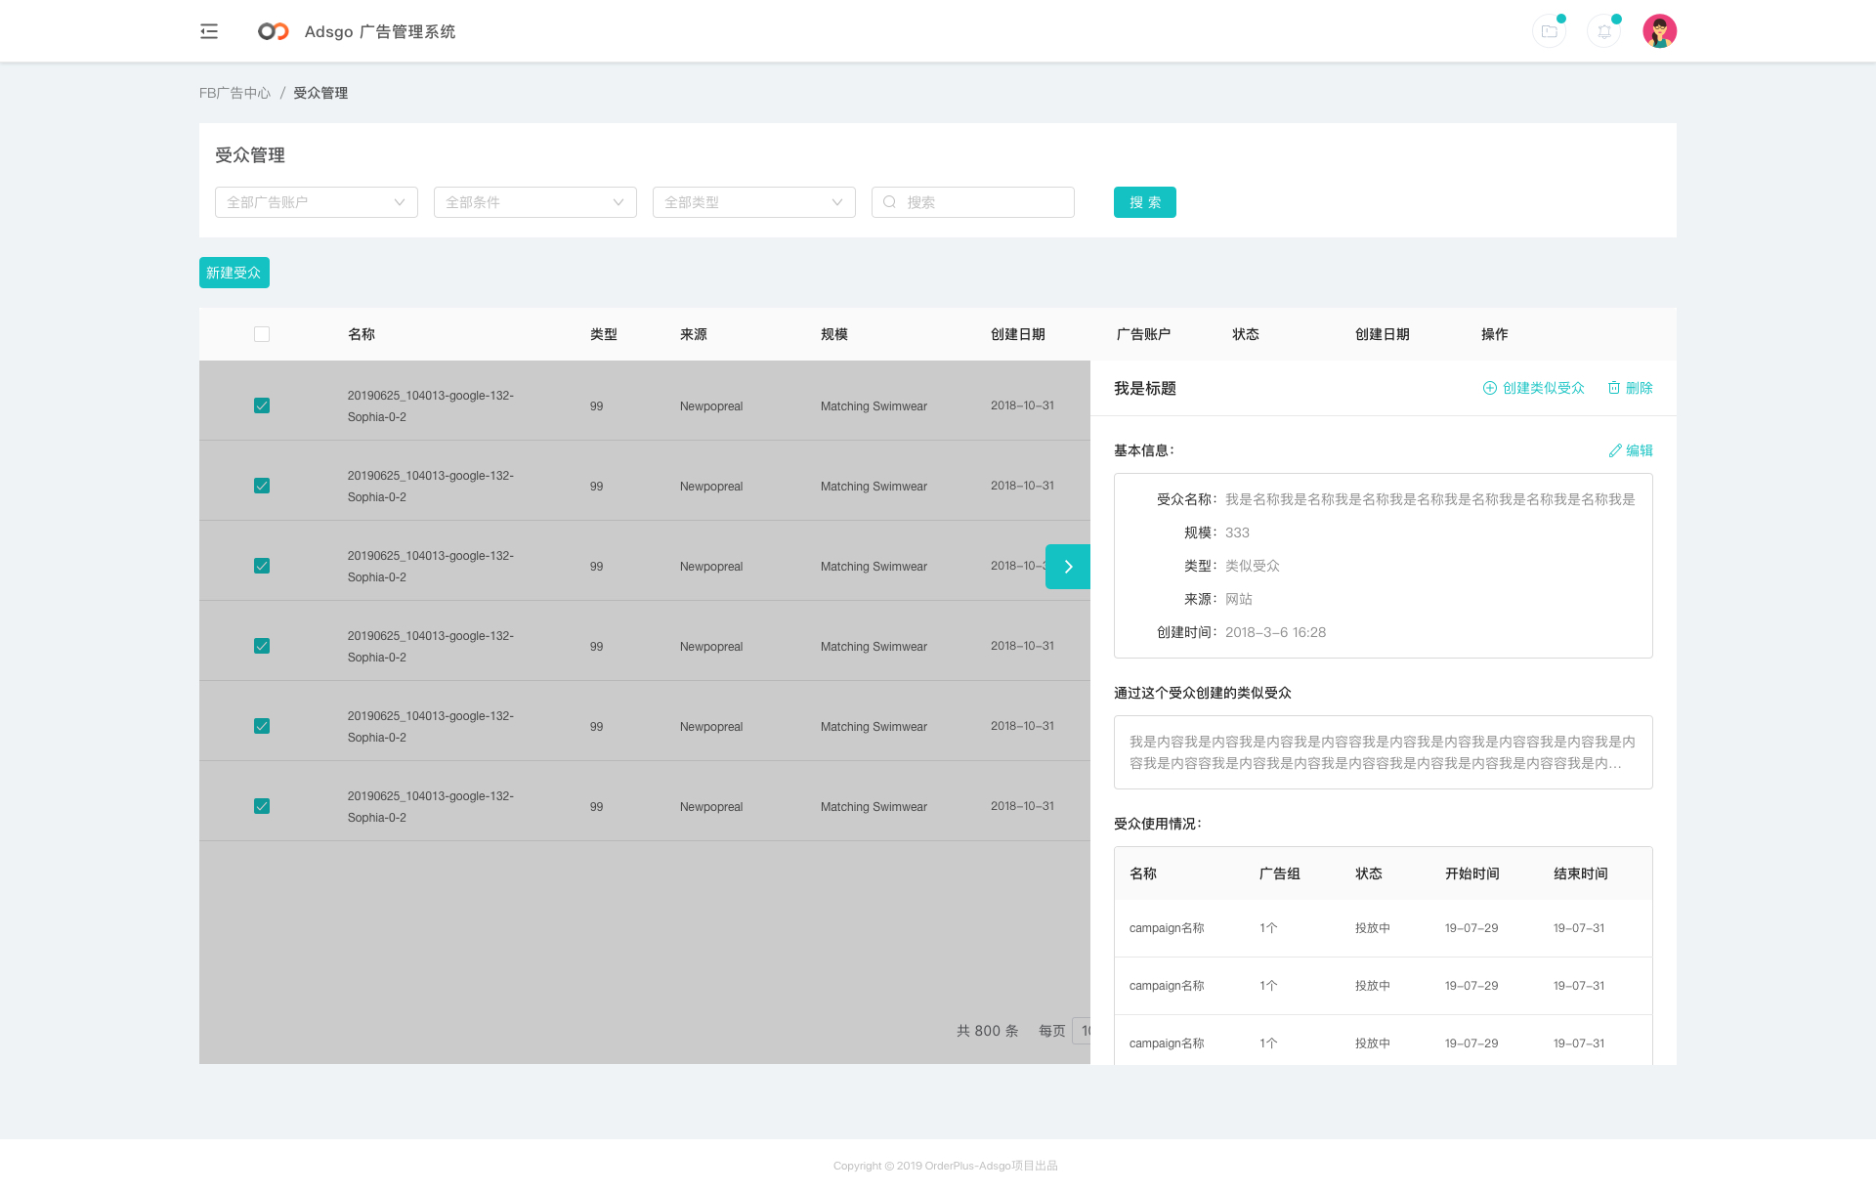Click the first campaign名称 row

(1384, 928)
